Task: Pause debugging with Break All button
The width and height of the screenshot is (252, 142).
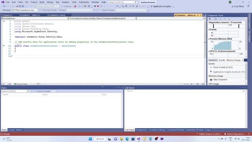Action: 95,6
